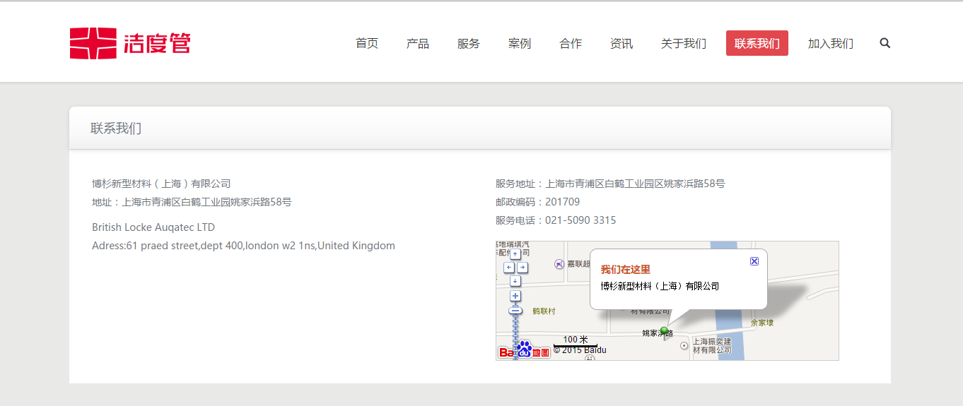
Task: Pan the map up with the arrow
Action: 515,254
